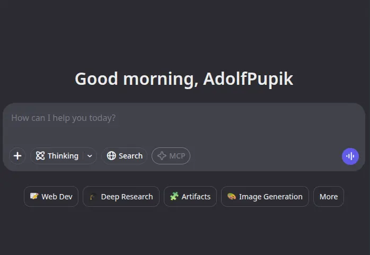Start voice input with purple waveform button
The image size is (370, 255).
point(350,156)
